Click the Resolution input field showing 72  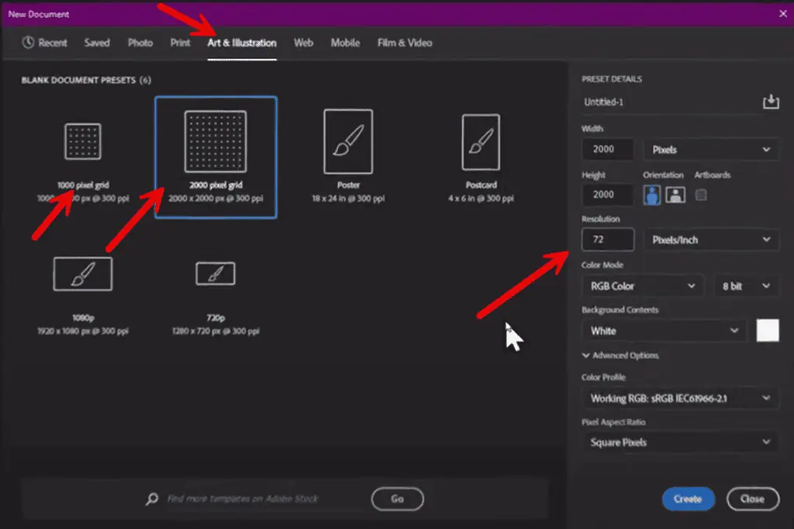tap(608, 240)
